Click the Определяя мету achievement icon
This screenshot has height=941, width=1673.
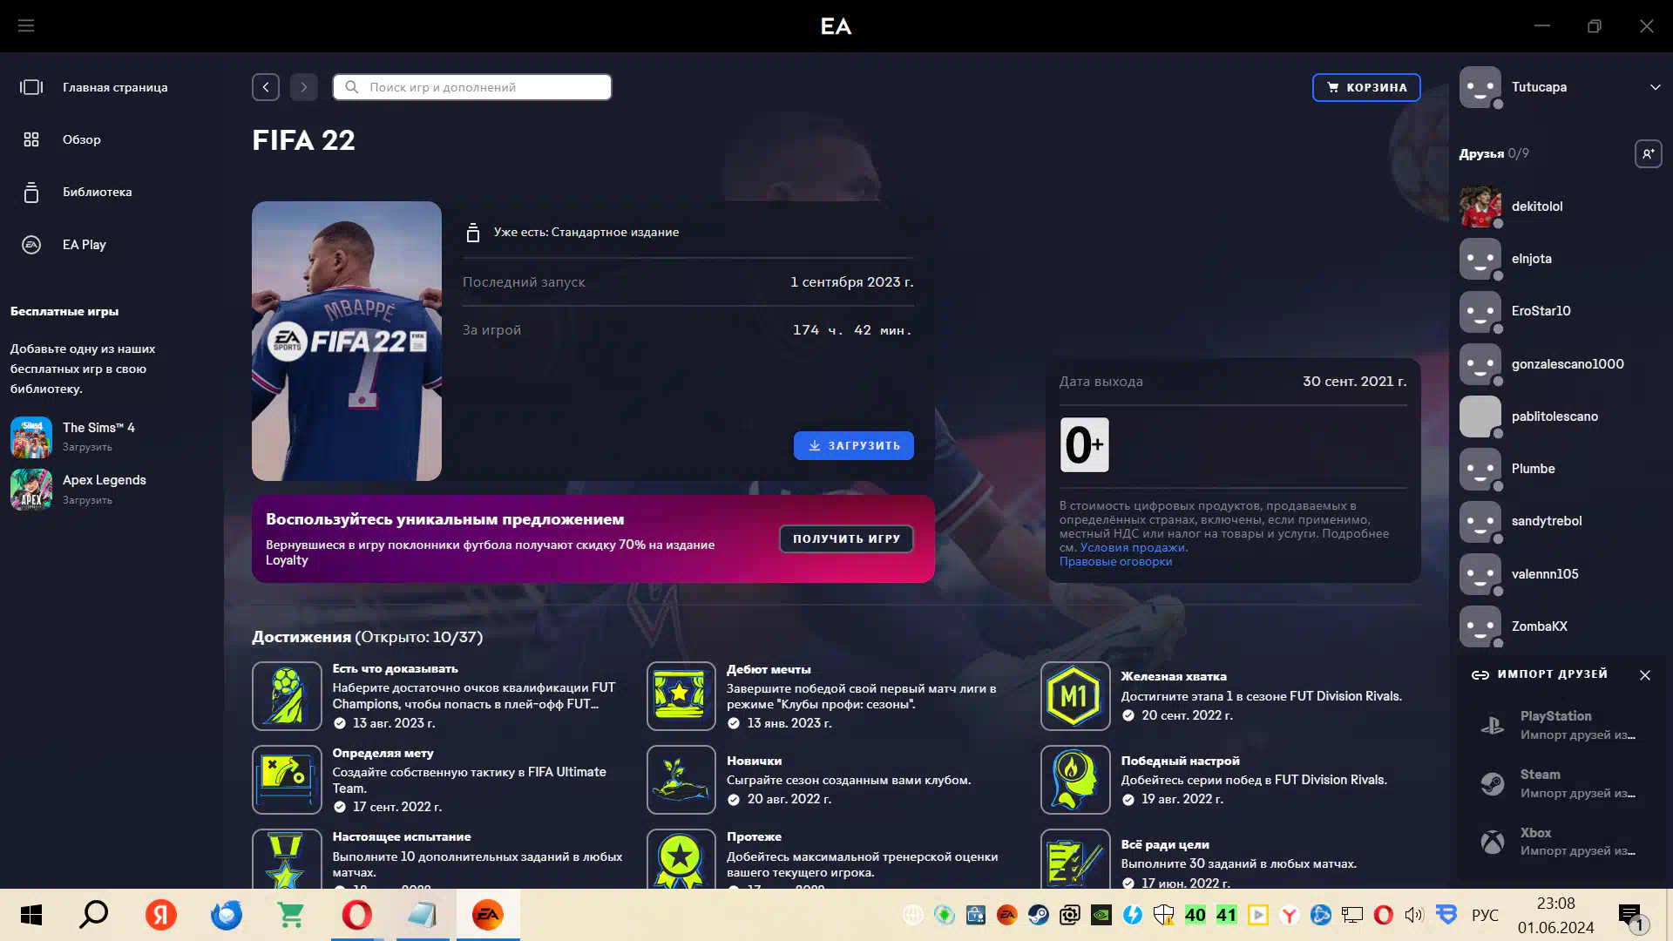tap(287, 780)
